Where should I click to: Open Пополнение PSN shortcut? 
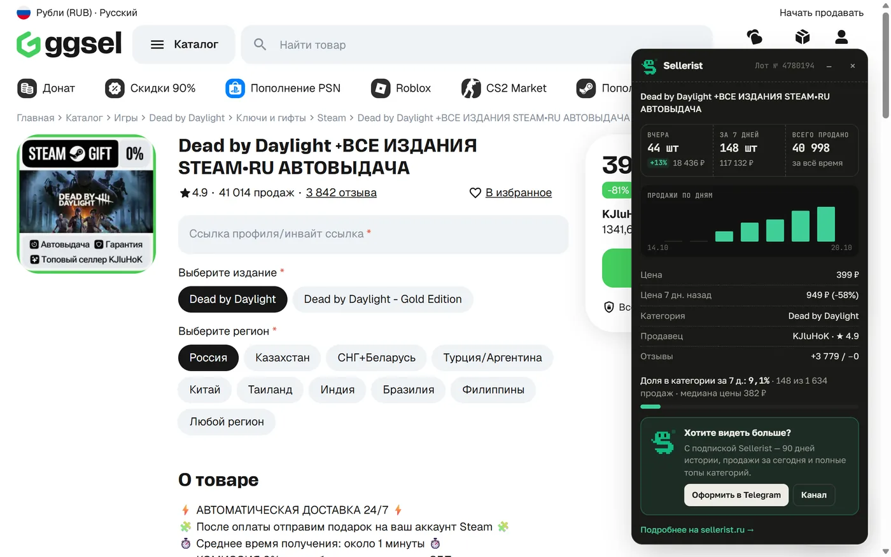click(x=283, y=88)
